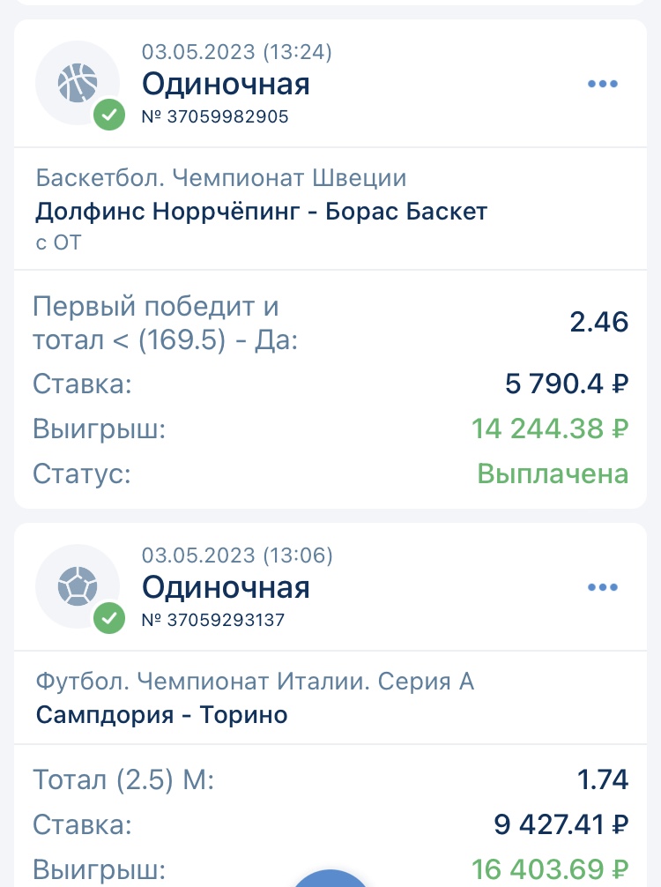Tap the 14 244.38 ₽ winnings amount
Screen dimensions: 661x887
pos(550,429)
